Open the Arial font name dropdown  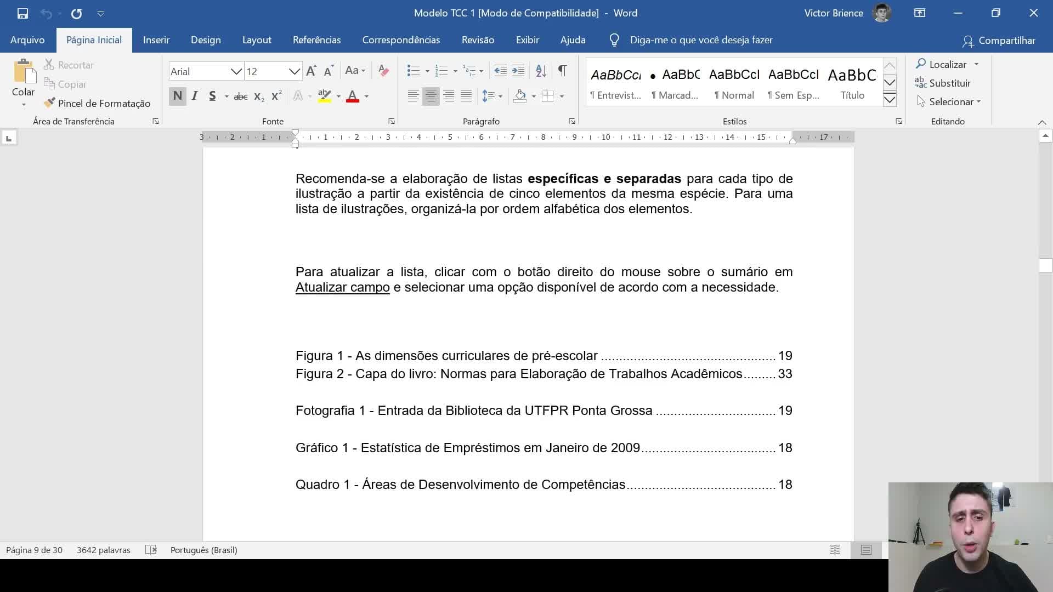pos(236,72)
